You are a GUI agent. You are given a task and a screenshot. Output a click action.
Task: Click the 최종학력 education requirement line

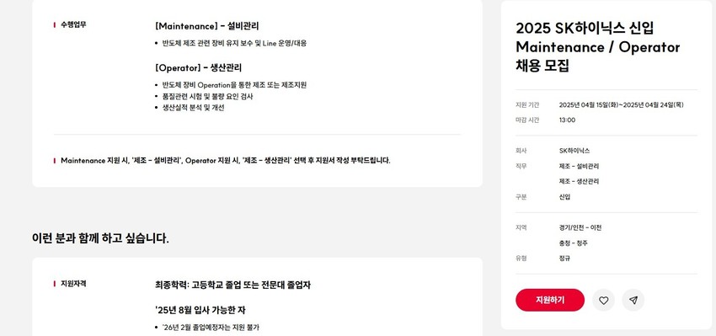click(x=232, y=285)
